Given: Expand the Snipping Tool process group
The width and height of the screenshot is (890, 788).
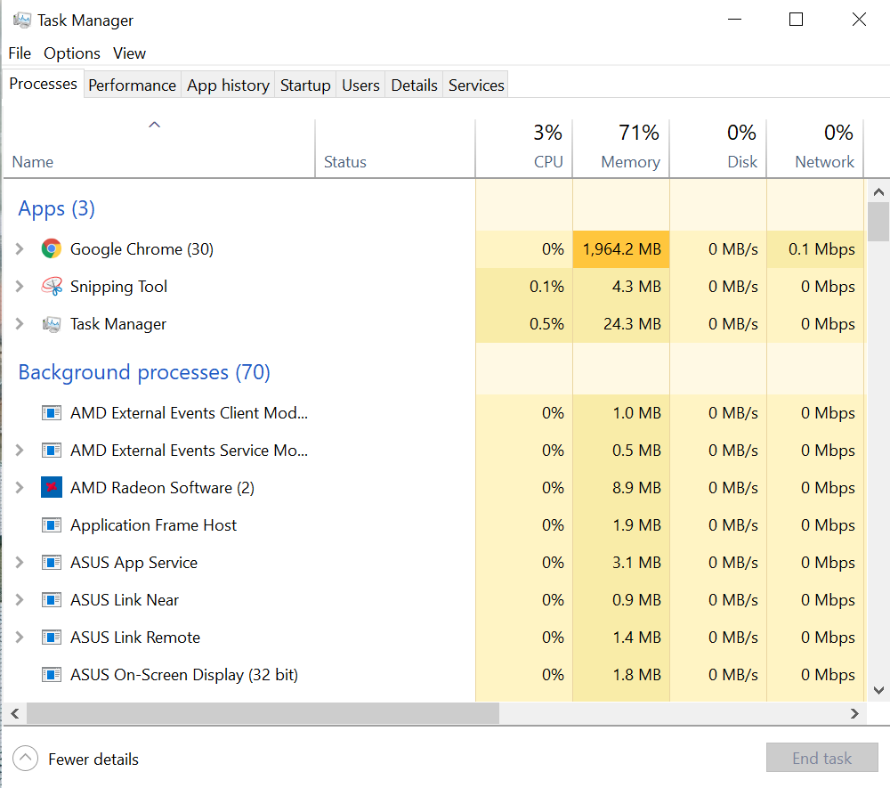Looking at the screenshot, I should pyautogui.click(x=20, y=287).
